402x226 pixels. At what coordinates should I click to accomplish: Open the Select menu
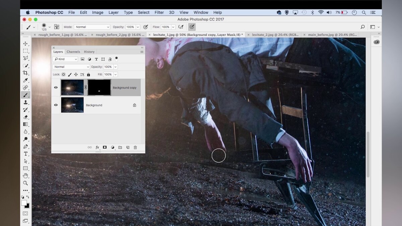pos(144,12)
